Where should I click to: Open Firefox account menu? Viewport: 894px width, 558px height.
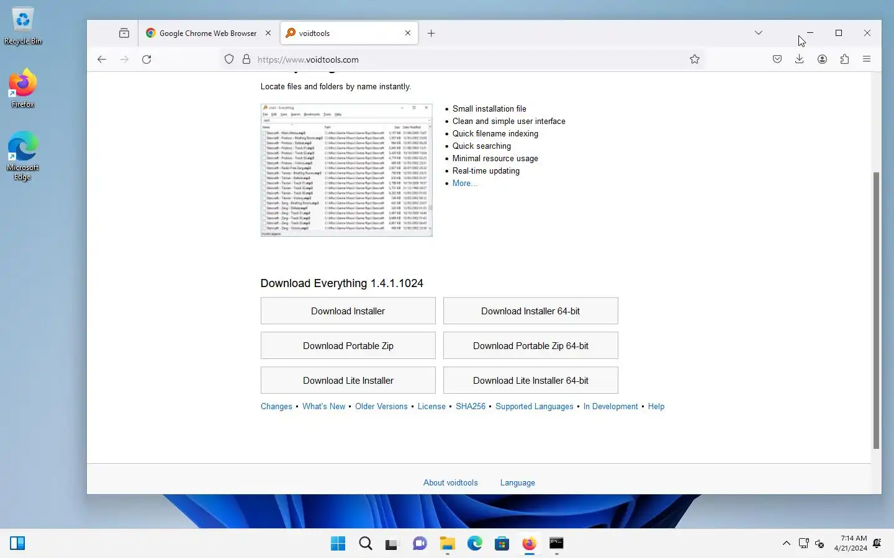click(822, 60)
